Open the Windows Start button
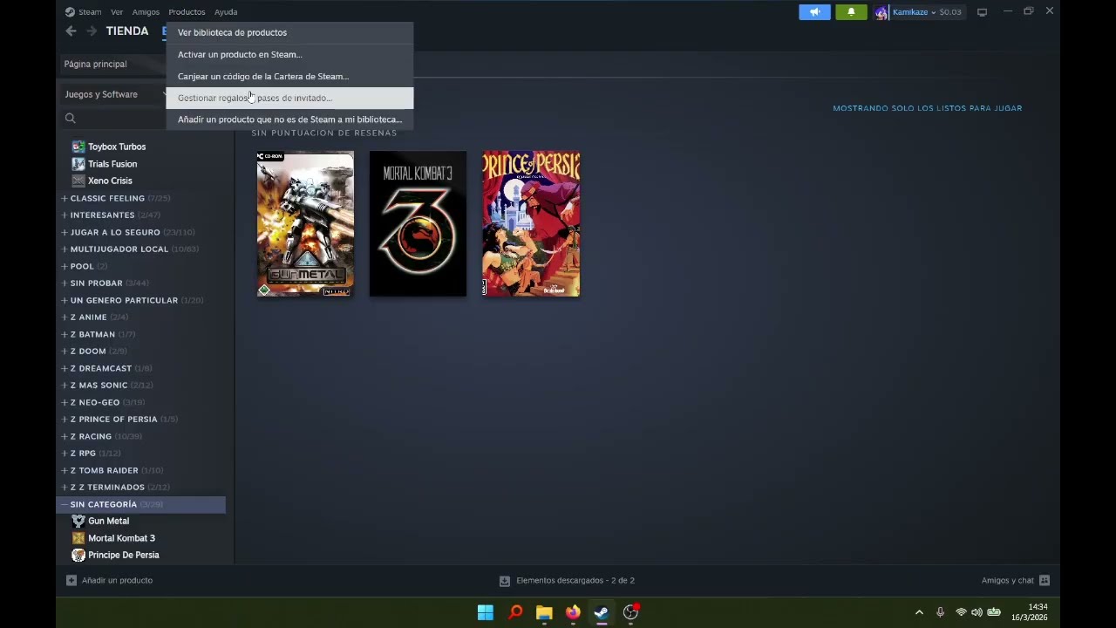Screen dimensions: 1116x628 coord(486,612)
